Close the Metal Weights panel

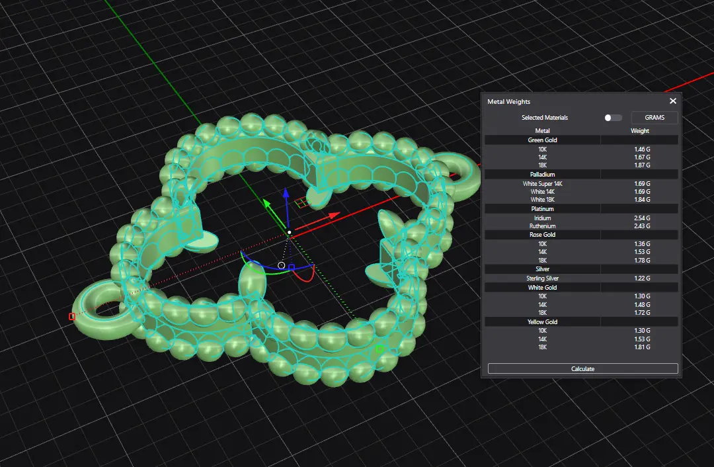pos(672,101)
